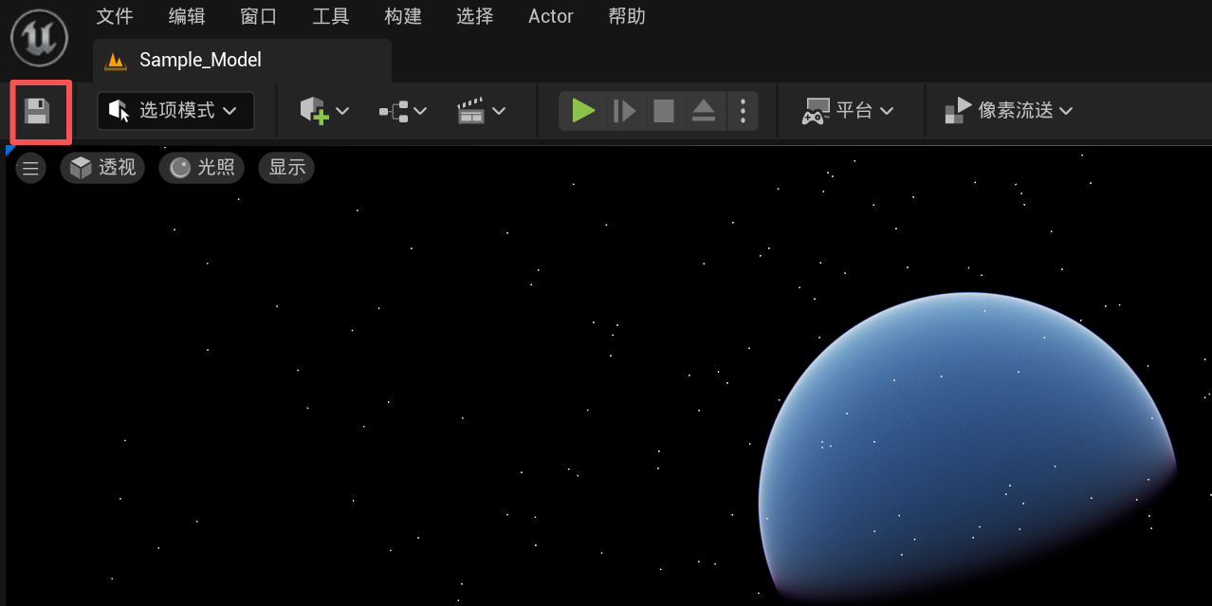Click the 显示 show flags button
Viewport: 1212px width, 606px height.
pyautogui.click(x=286, y=168)
